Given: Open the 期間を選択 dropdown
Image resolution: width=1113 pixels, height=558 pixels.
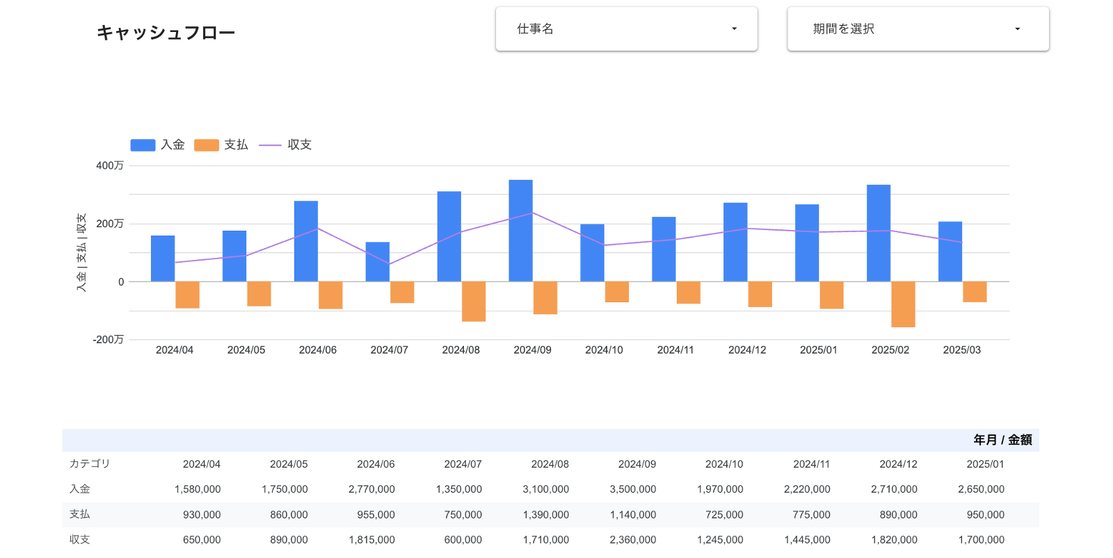Looking at the screenshot, I should (917, 29).
